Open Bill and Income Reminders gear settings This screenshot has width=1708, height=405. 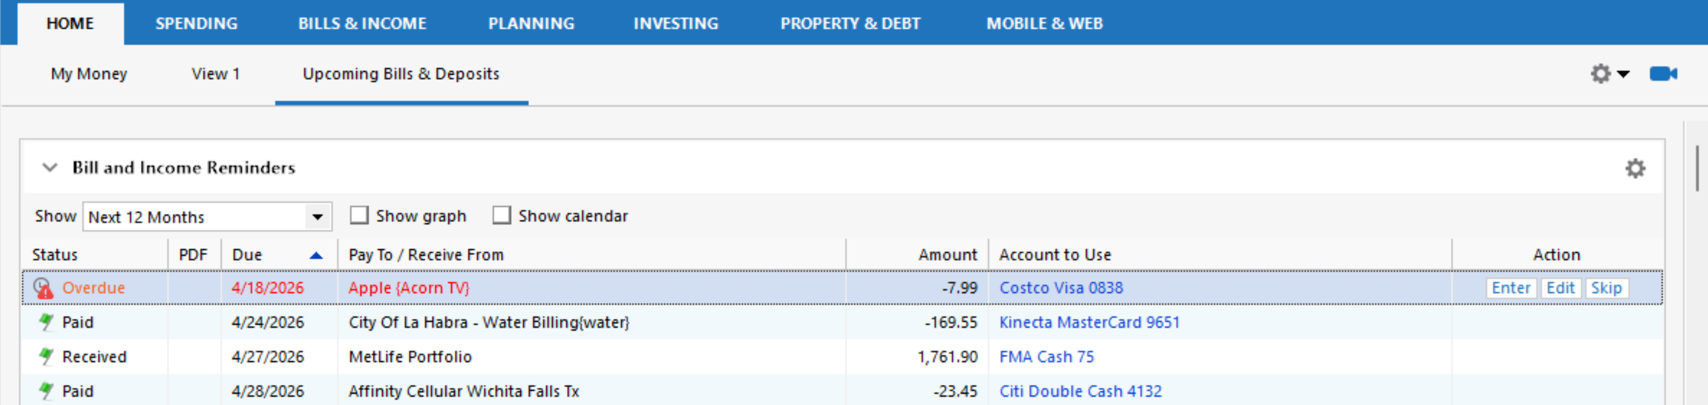[x=1635, y=168]
